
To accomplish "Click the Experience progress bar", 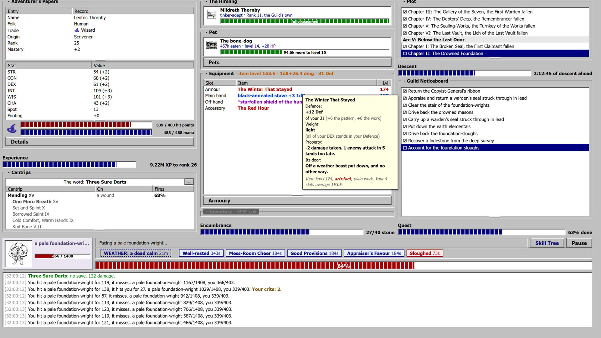I will tap(69, 165).
